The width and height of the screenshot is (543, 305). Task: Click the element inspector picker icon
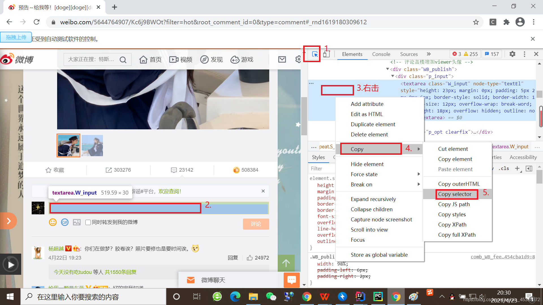pyautogui.click(x=314, y=54)
